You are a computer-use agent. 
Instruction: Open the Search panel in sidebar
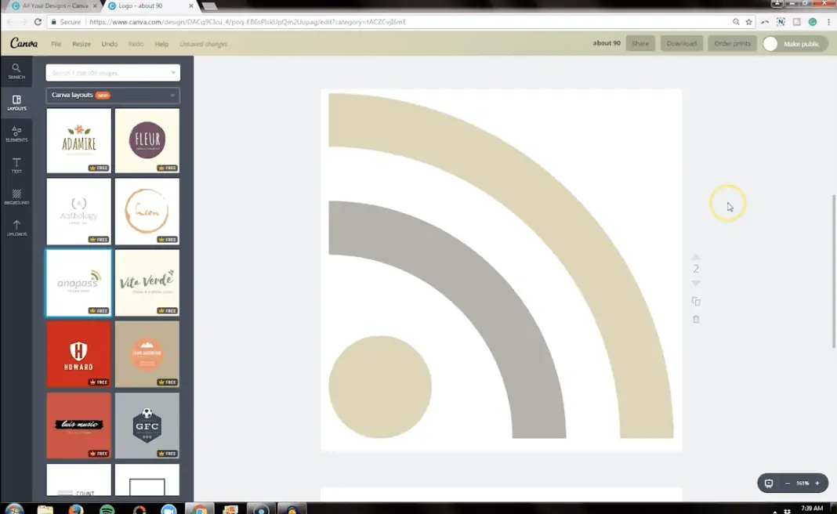[x=16, y=71]
